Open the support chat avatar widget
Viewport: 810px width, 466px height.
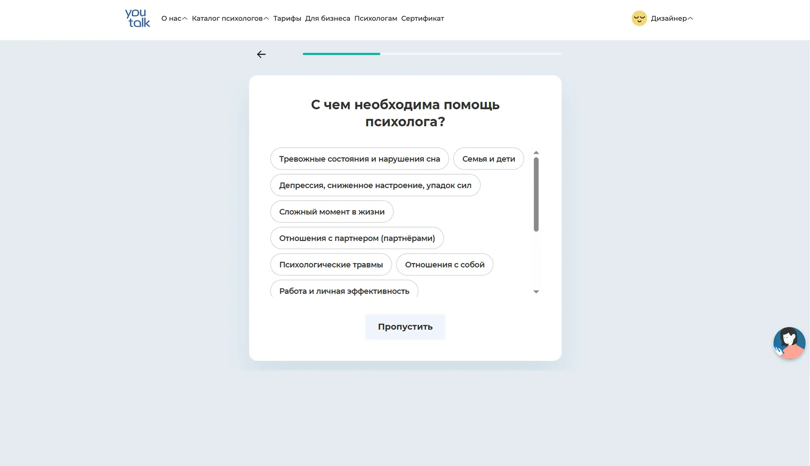(789, 343)
